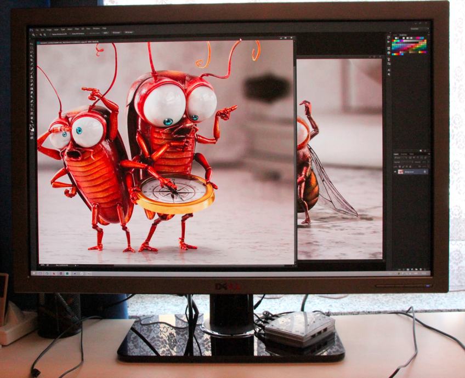This screenshot has width=465, height=378.
Task: Select the Horizontal Type tool
Action: 31,105
